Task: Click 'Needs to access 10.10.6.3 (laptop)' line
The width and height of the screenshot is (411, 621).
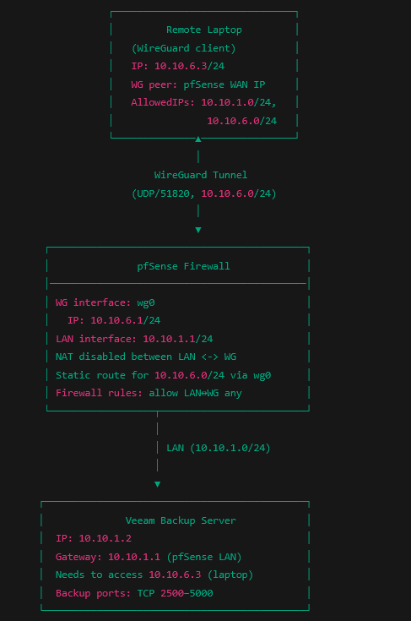Action: [x=154, y=575]
